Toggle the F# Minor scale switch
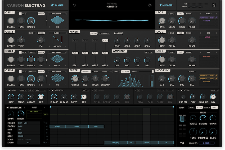Image resolution: width=225 pixels, height=150 pixels. point(53,5)
